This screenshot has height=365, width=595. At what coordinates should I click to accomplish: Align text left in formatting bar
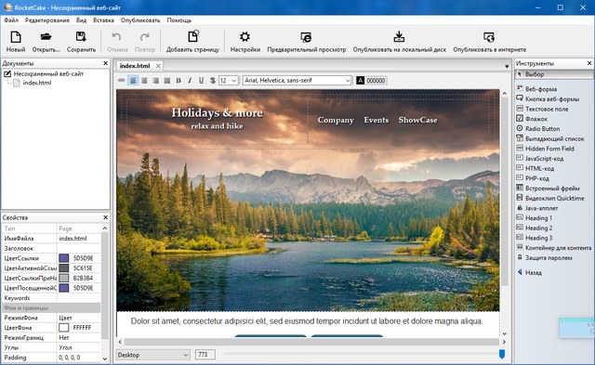[x=133, y=81]
